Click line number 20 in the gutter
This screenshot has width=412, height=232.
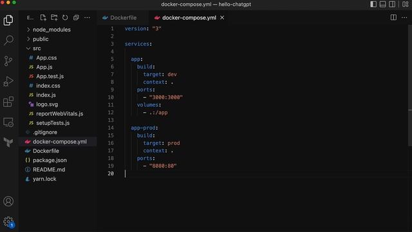coord(111,173)
